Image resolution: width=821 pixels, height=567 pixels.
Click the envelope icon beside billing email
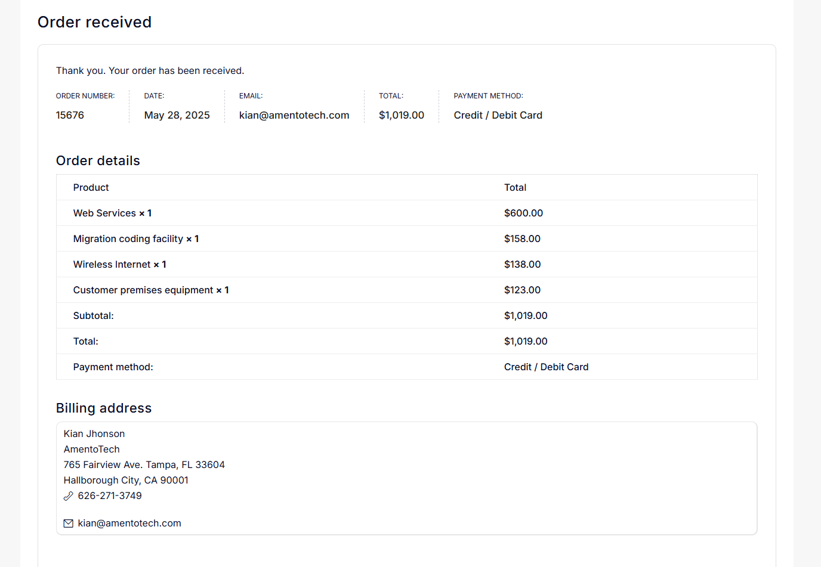click(69, 523)
